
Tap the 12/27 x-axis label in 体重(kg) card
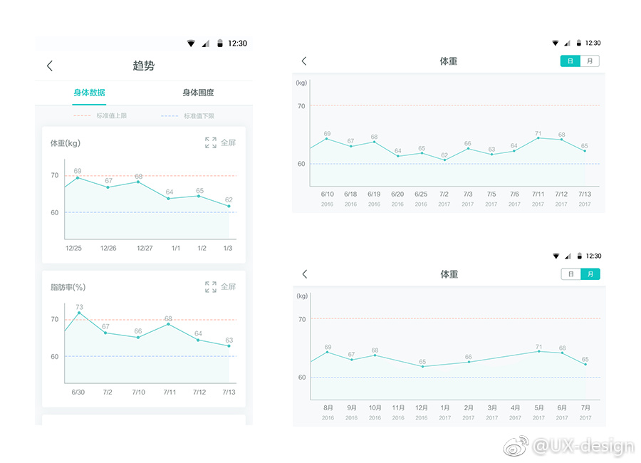pyautogui.click(x=145, y=249)
